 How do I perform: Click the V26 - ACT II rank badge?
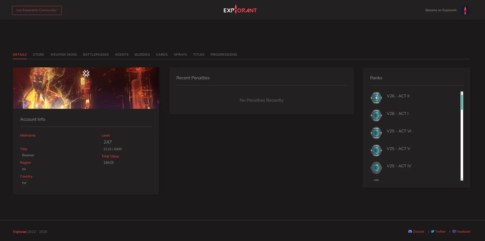point(376,98)
